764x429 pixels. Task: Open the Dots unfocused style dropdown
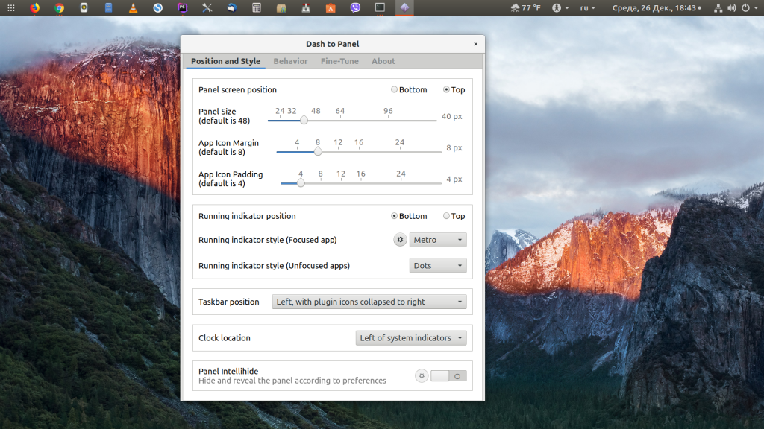point(438,265)
